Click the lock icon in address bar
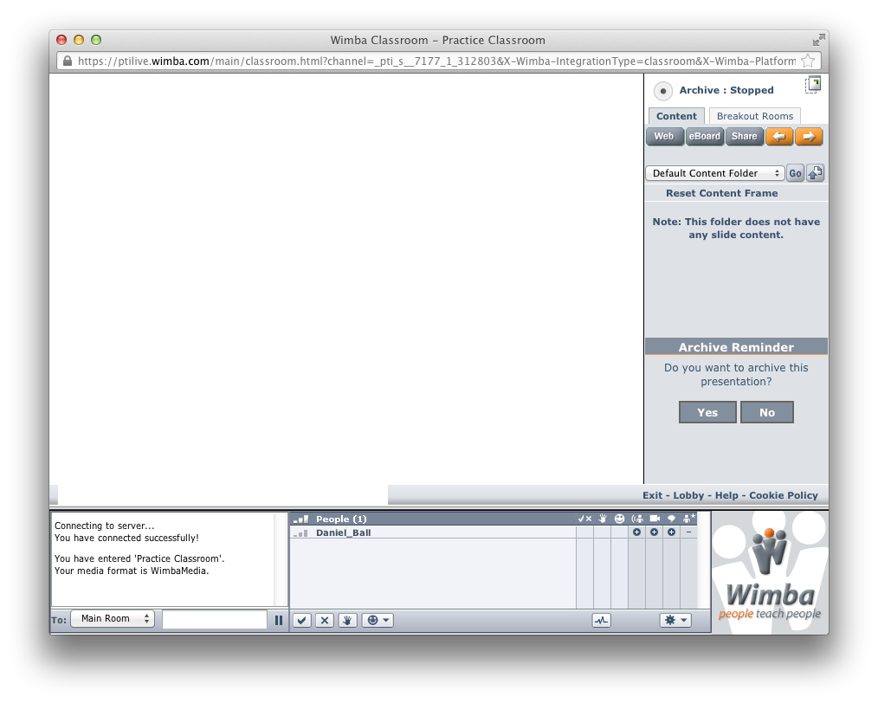 (68, 61)
